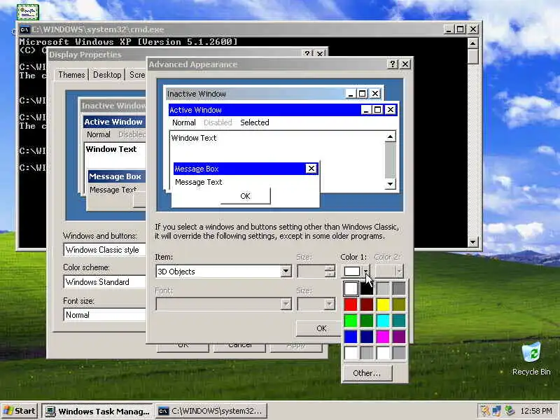Open the Themes tab in Display Properties

[x=71, y=75]
